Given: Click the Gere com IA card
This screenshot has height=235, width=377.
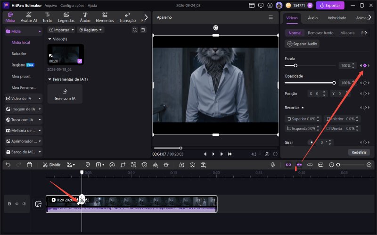Looking at the screenshot, I should click(65, 94).
